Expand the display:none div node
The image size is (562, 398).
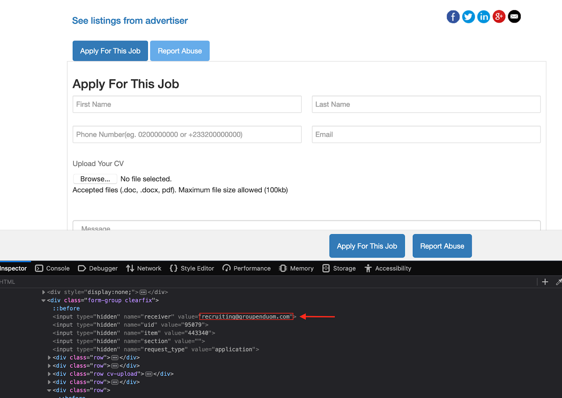click(x=44, y=292)
